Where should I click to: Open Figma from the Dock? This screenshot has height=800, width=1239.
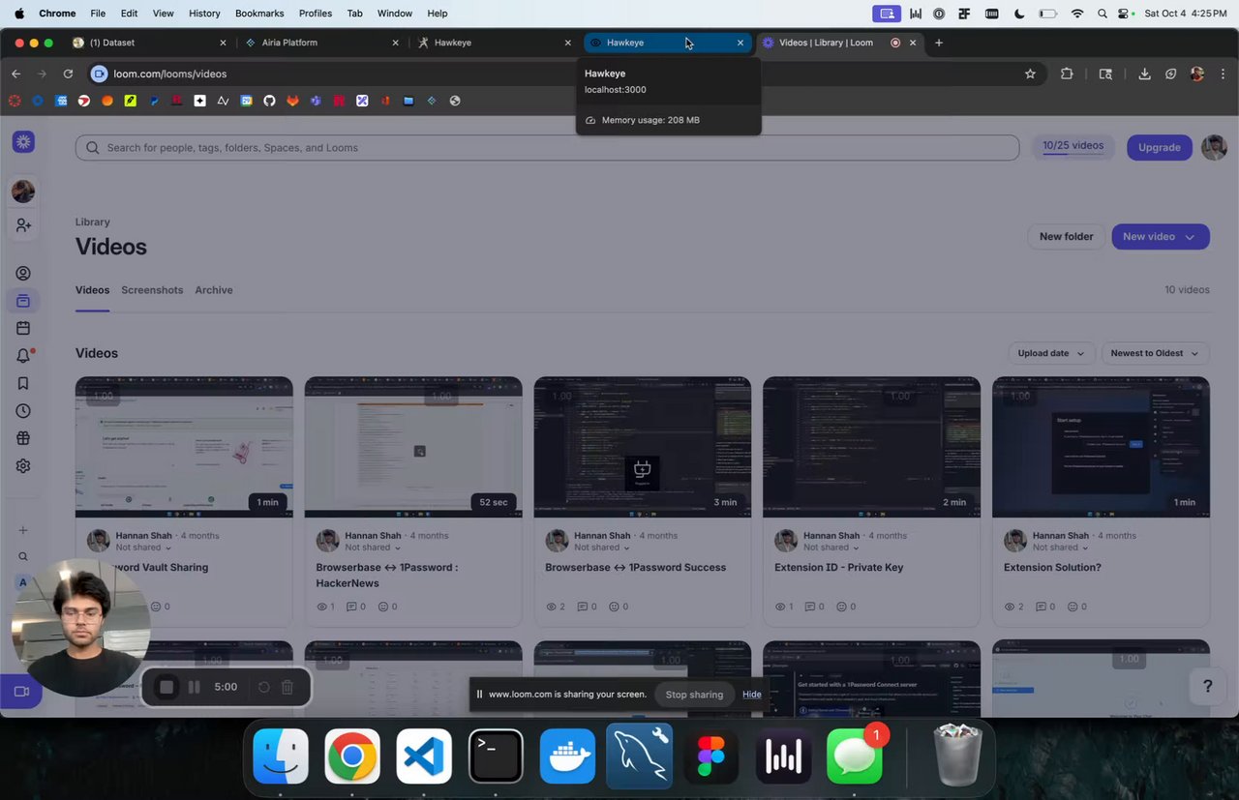coord(710,756)
